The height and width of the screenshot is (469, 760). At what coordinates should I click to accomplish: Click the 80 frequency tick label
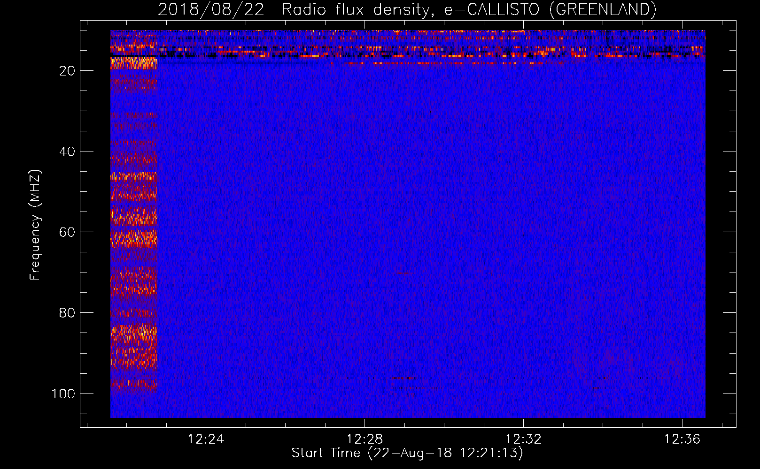click(x=67, y=313)
